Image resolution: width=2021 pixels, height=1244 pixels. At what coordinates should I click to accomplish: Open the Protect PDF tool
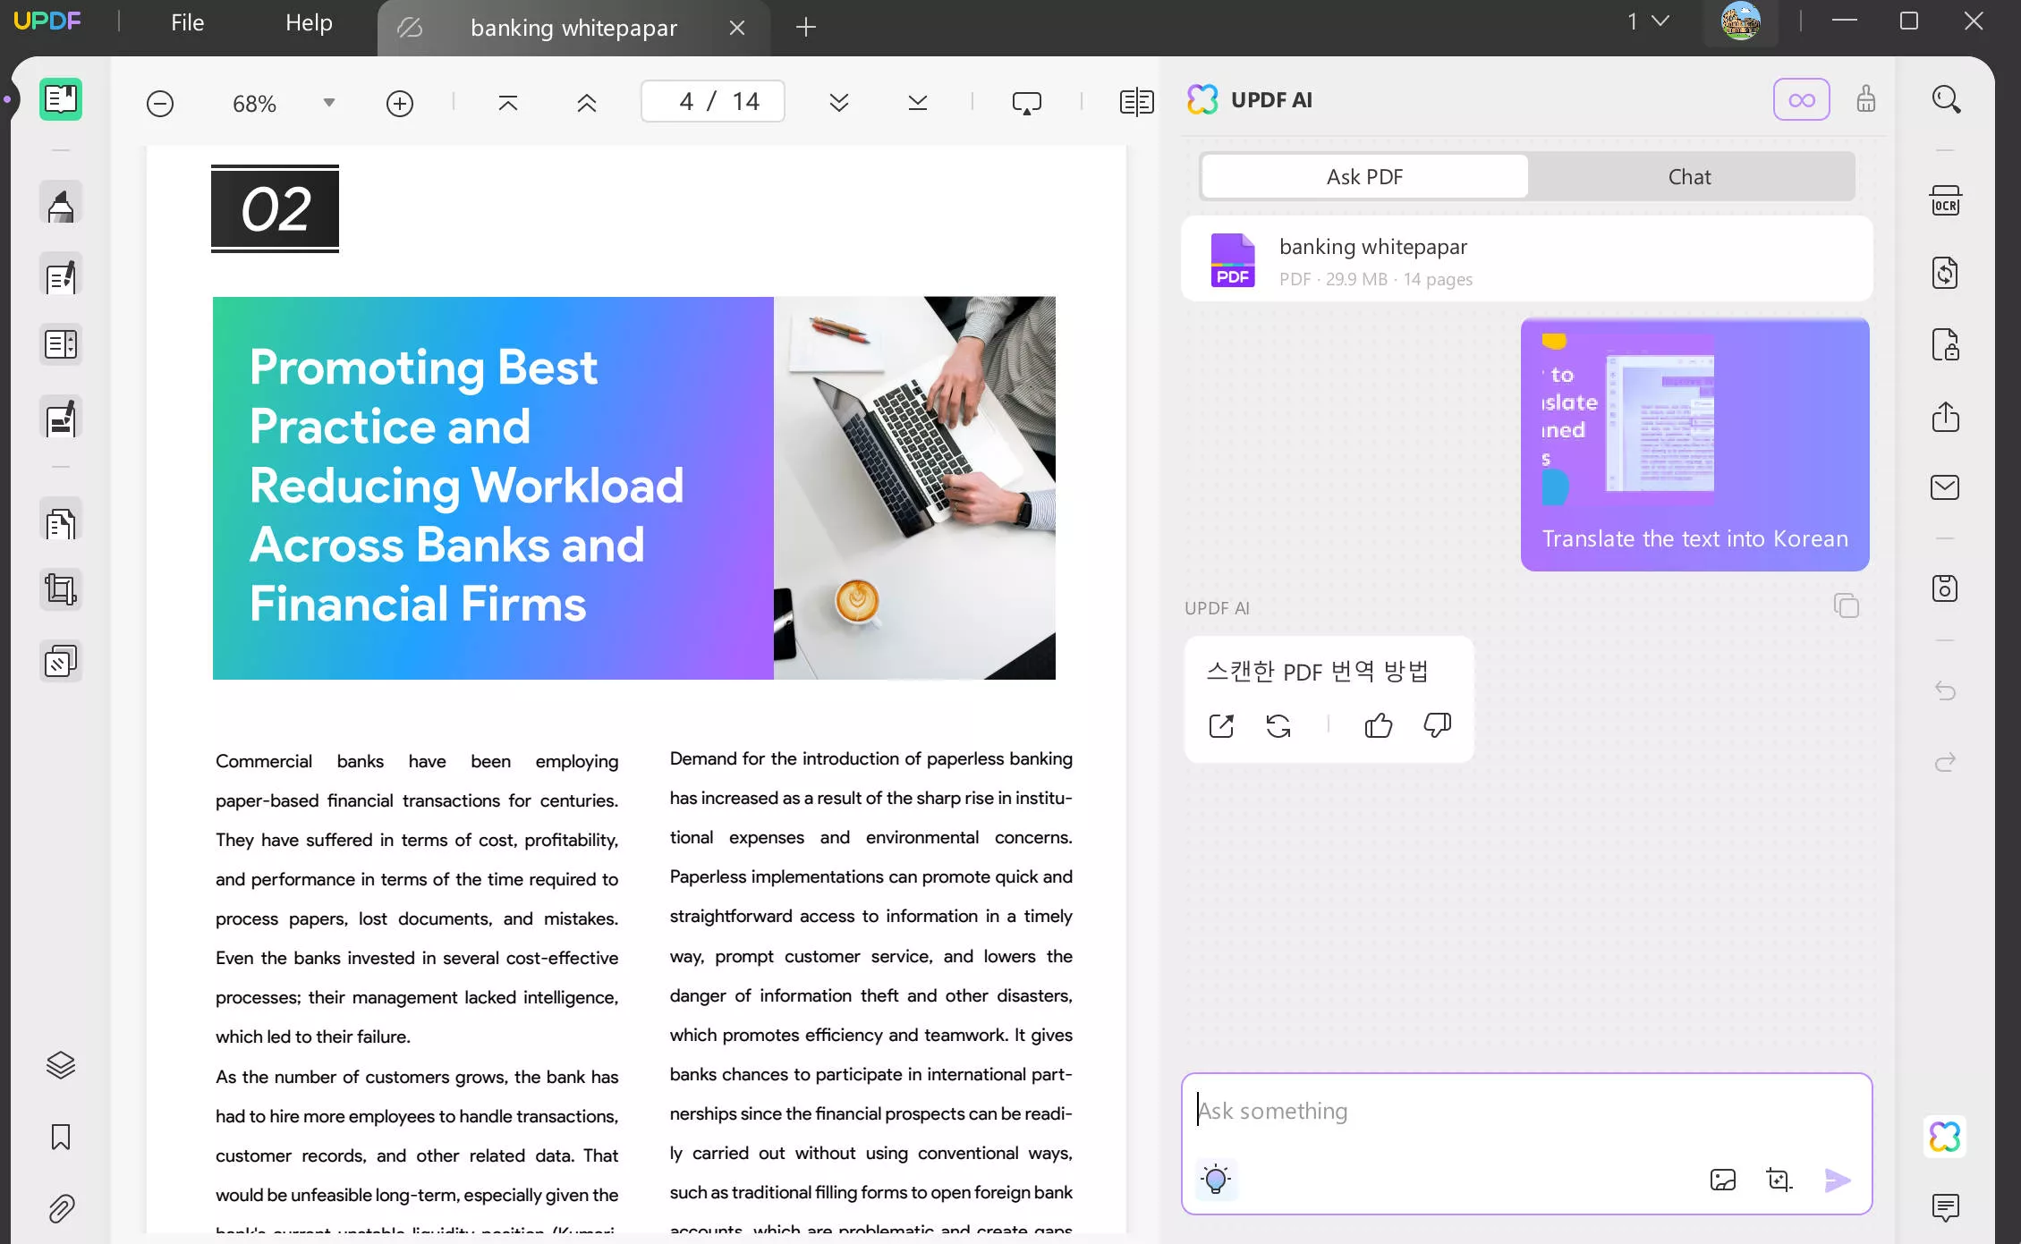[1946, 344]
